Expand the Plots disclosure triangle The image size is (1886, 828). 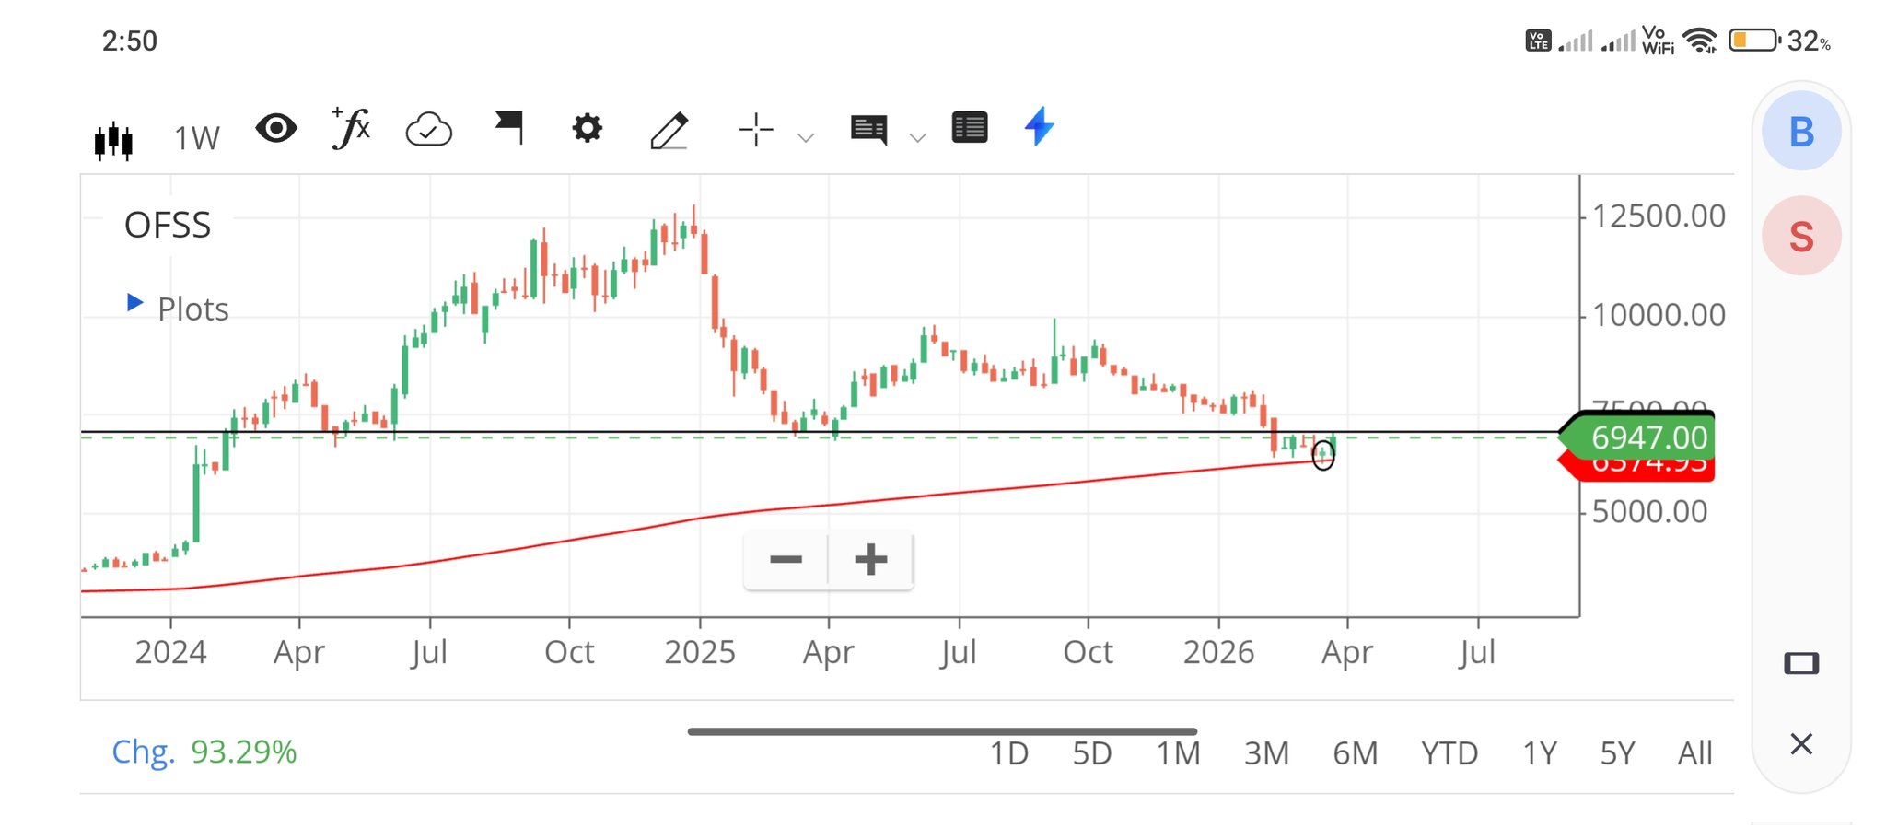point(134,303)
